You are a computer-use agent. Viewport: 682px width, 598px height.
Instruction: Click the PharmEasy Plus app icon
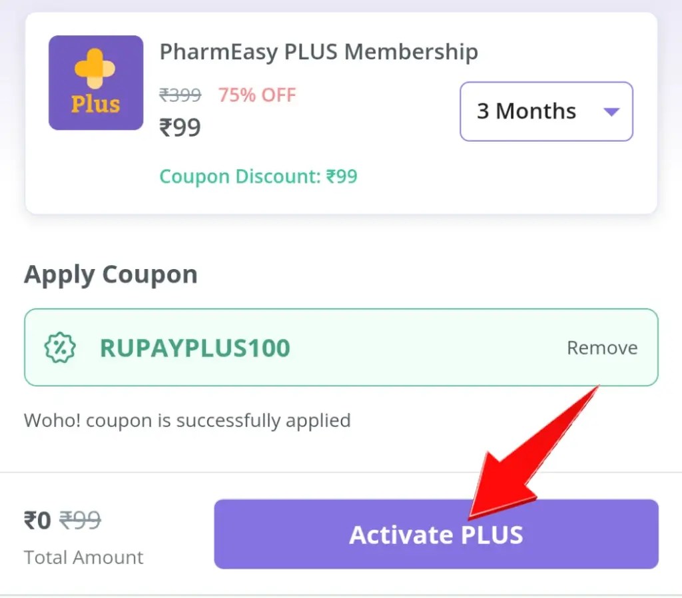95,81
